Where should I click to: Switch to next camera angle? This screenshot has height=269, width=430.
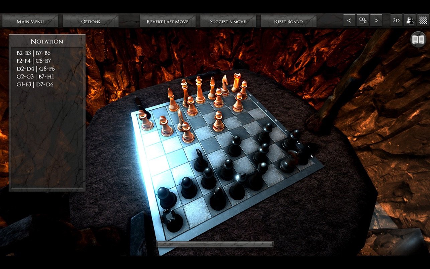click(376, 21)
